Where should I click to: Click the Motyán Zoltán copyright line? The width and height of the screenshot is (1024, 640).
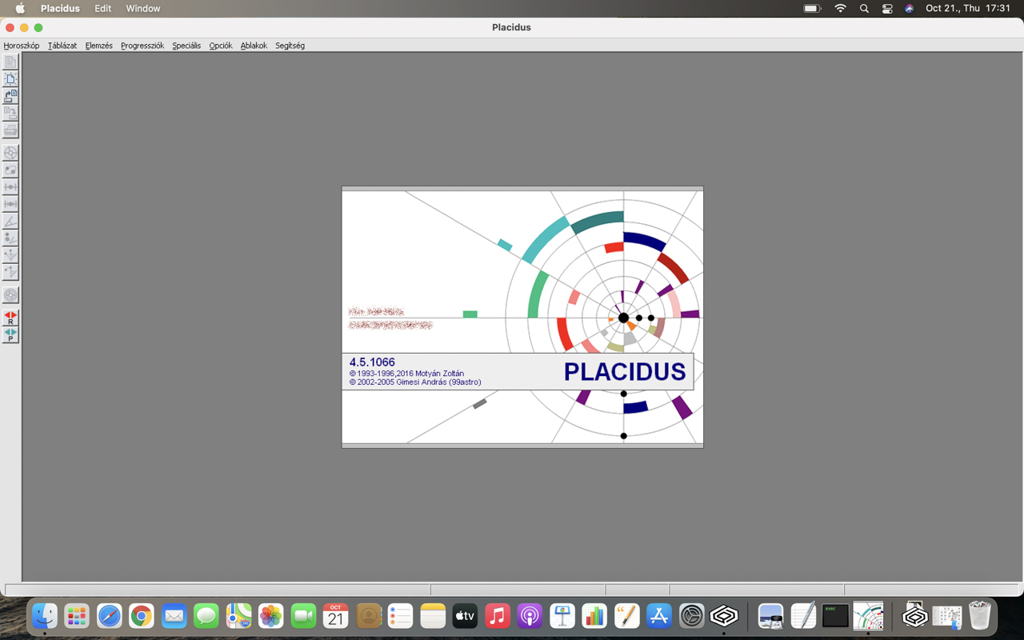(x=406, y=374)
